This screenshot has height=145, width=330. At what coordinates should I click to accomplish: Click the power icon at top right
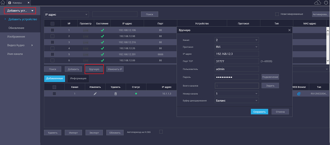click(326, 3)
